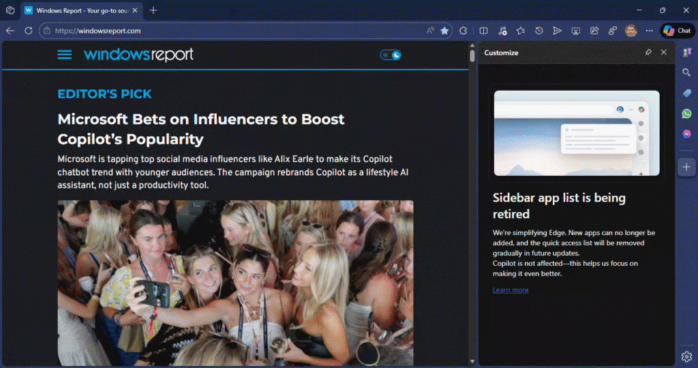Toggle the dark mode switch on site
Viewport: 698px width, 368px height.
click(391, 55)
